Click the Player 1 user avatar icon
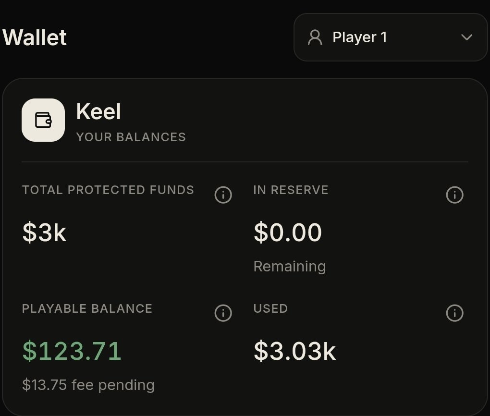The height and width of the screenshot is (416, 490). pyautogui.click(x=315, y=37)
